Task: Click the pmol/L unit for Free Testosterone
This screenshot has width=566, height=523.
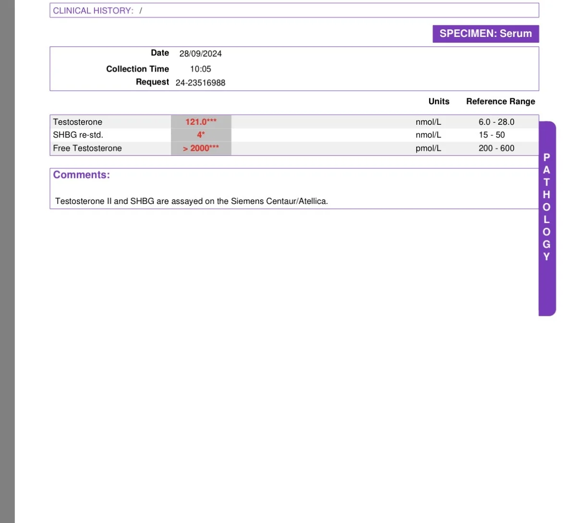Action: [428, 148]
